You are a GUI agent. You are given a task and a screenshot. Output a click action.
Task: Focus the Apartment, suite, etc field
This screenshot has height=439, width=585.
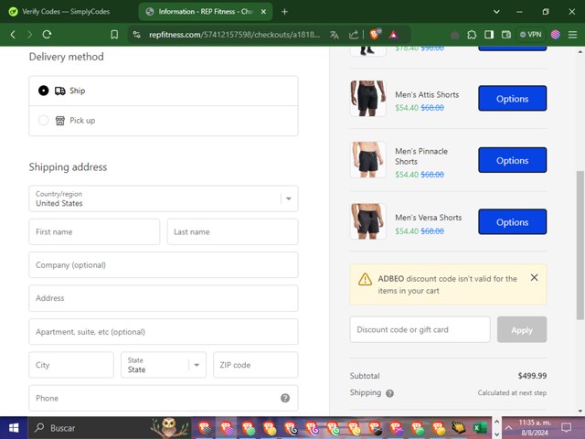click(164, 331)
